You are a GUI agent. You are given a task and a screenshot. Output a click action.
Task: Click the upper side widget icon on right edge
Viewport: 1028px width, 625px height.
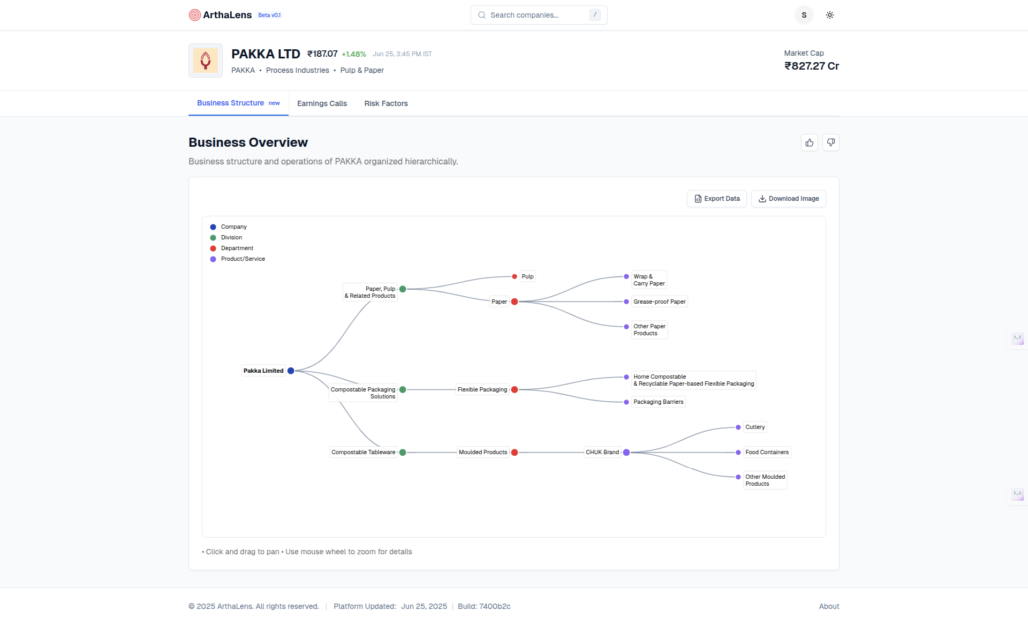point(1017,338)
